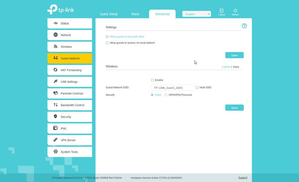This screenshot has width=299, height=182.
Task: Open the USB Settings menu item
Action: coord(70,82)
